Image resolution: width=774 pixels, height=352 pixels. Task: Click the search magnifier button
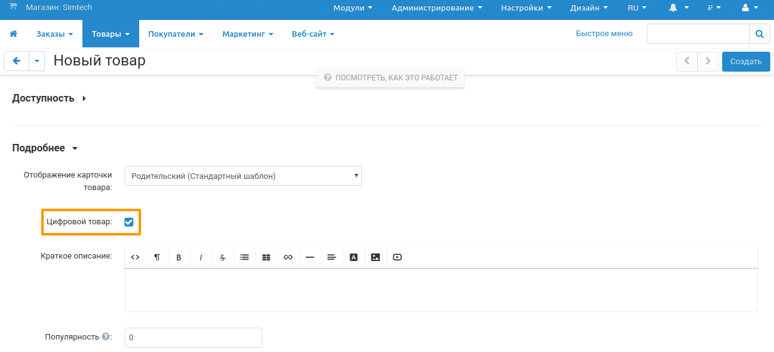coord(759,34)
